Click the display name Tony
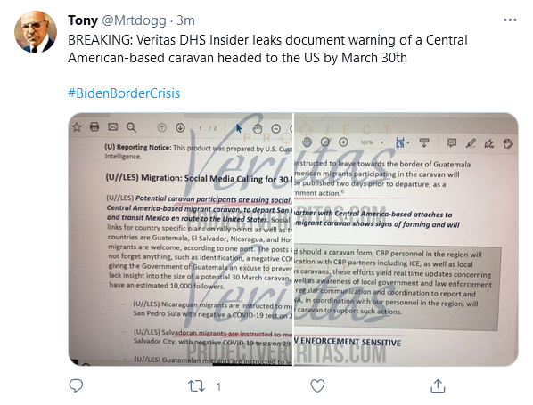 [x=83, y=20]
